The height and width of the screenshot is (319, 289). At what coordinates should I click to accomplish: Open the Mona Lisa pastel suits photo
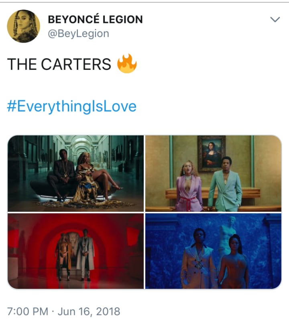(214, 173)
